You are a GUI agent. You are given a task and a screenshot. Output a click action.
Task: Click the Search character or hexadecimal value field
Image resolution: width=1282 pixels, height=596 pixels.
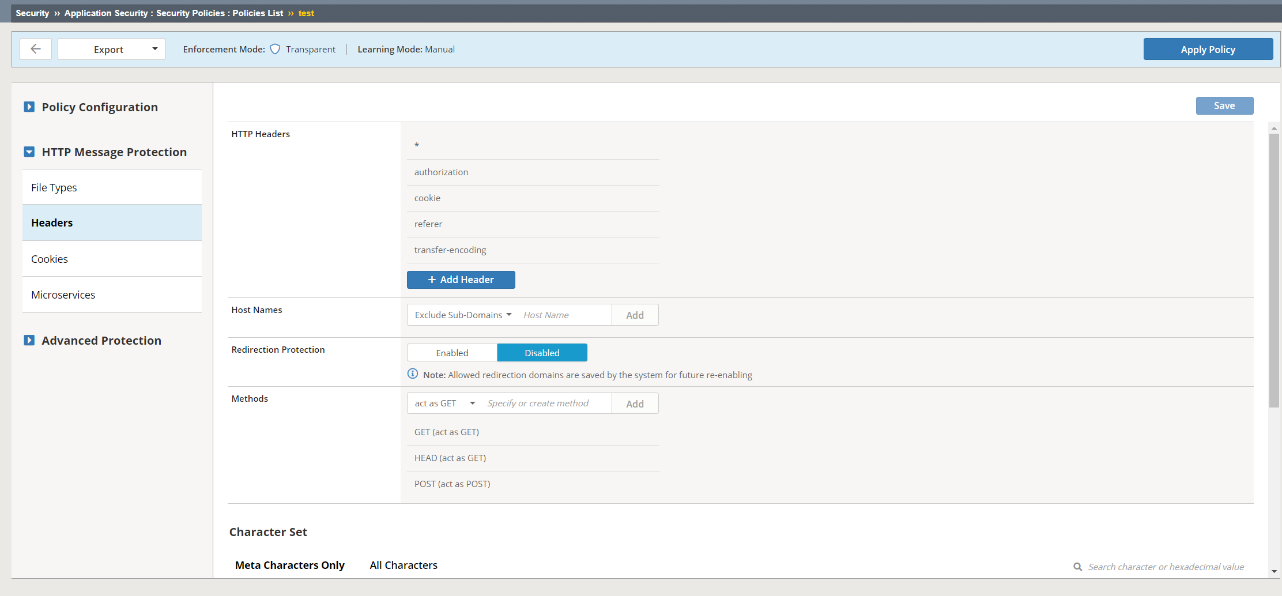(x=1166, y=567)
